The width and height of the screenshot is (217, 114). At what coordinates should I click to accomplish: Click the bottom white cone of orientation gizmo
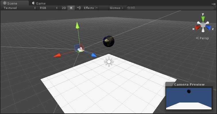click(203, 30)
